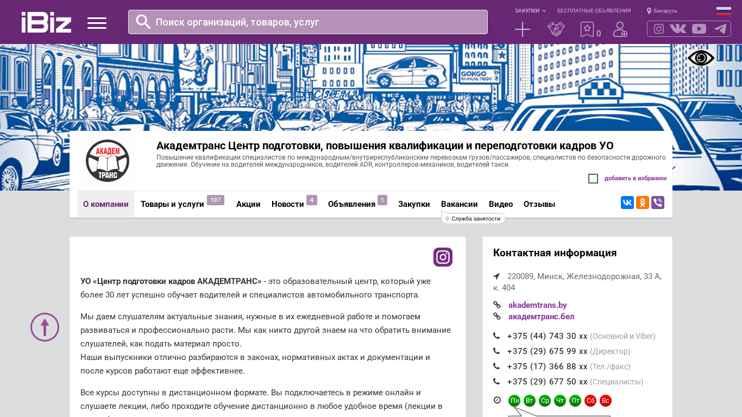Viewport: 742px width, 417px height.
Task: Click the plus add icon in header
Action: pyautogui.click(x=522, y=29)
